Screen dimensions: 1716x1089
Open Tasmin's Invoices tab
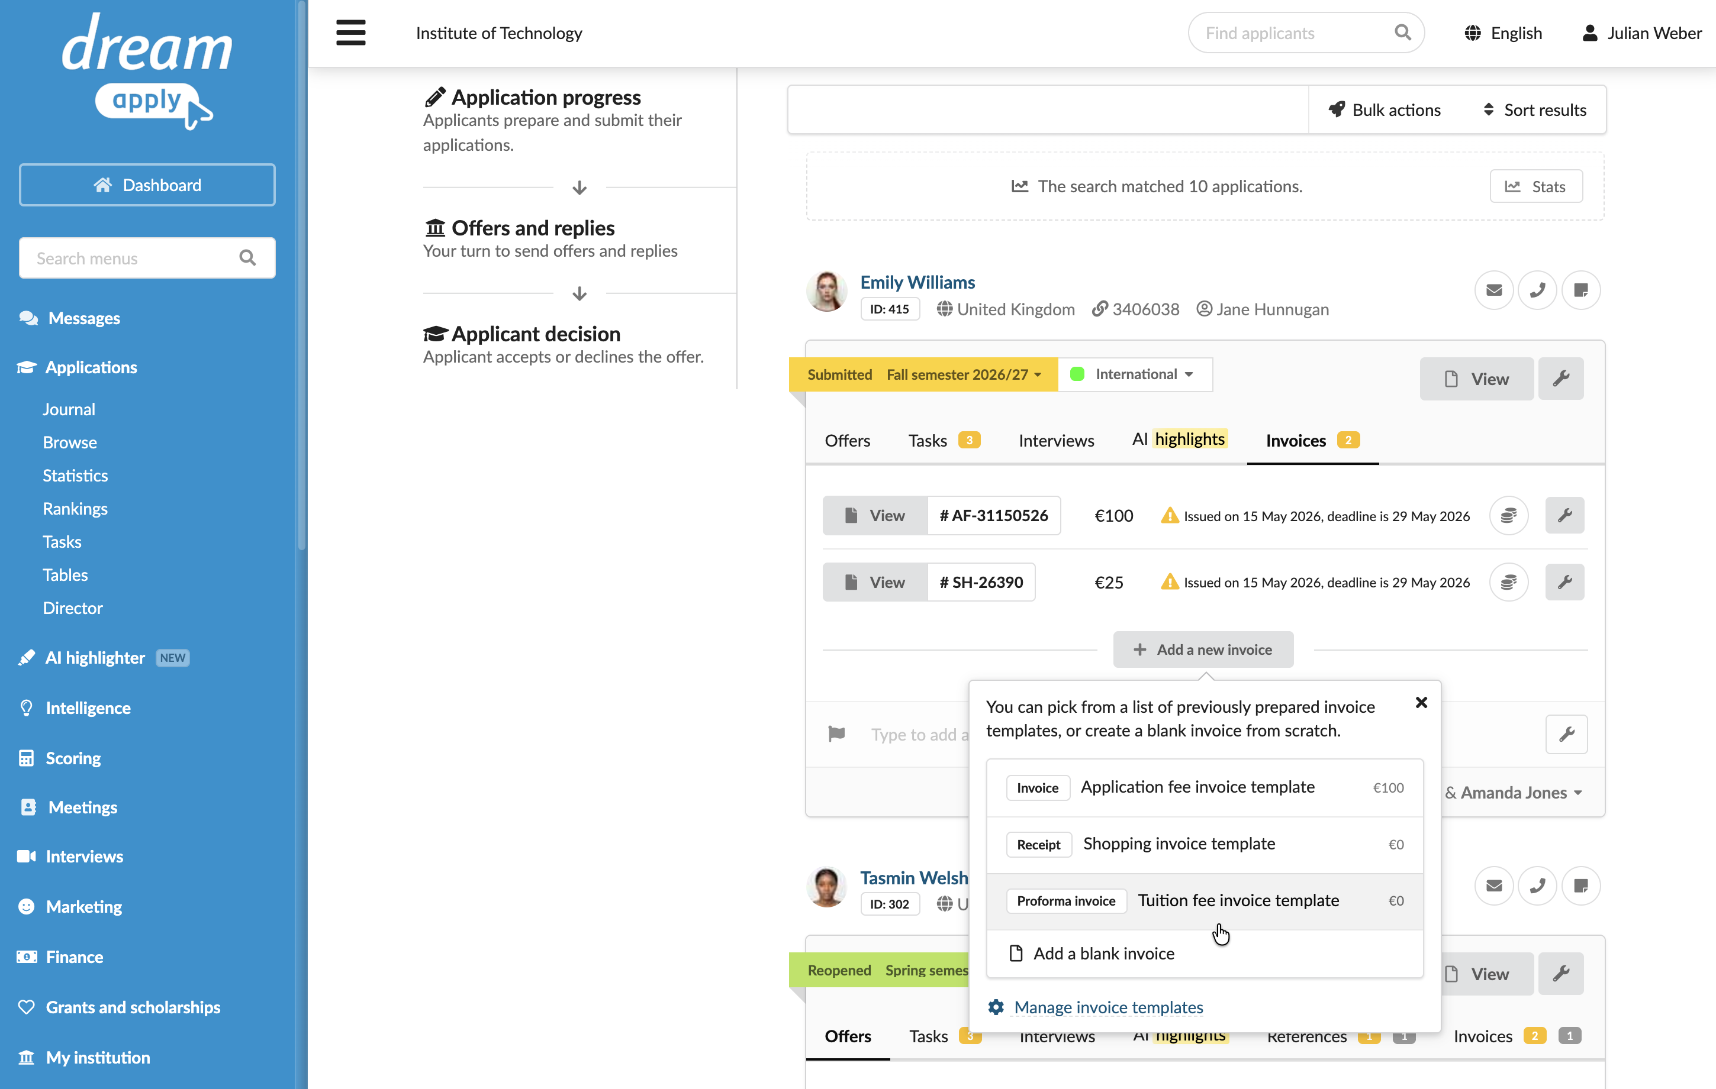1517,1036
